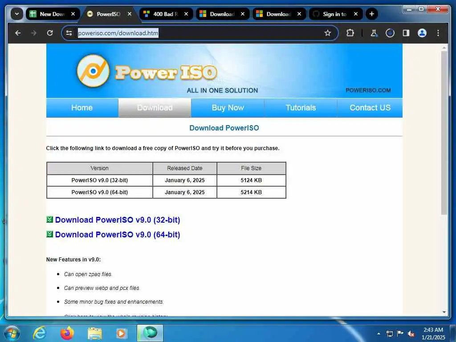456x342 pixels.
Task: Switch to the Sign in to tab
Action: click(336, 14)
